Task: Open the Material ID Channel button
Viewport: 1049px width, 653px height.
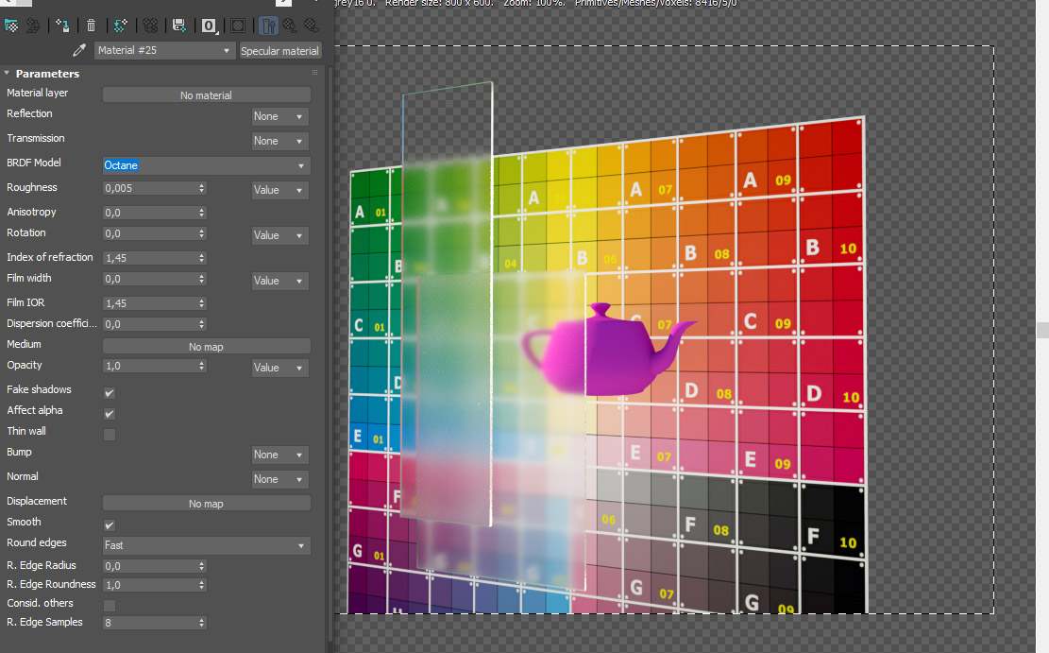Action: click(209, 26)
